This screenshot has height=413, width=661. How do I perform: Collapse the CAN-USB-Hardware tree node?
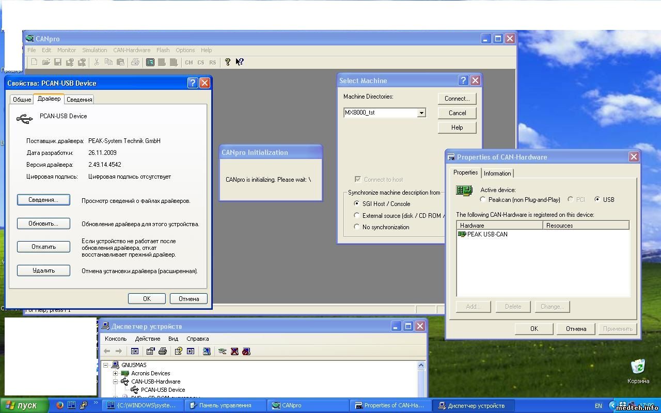115,382
